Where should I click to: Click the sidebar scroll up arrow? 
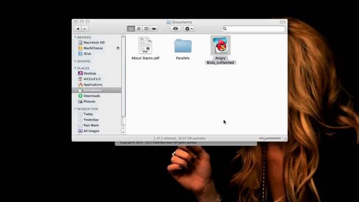coord(123,128)
